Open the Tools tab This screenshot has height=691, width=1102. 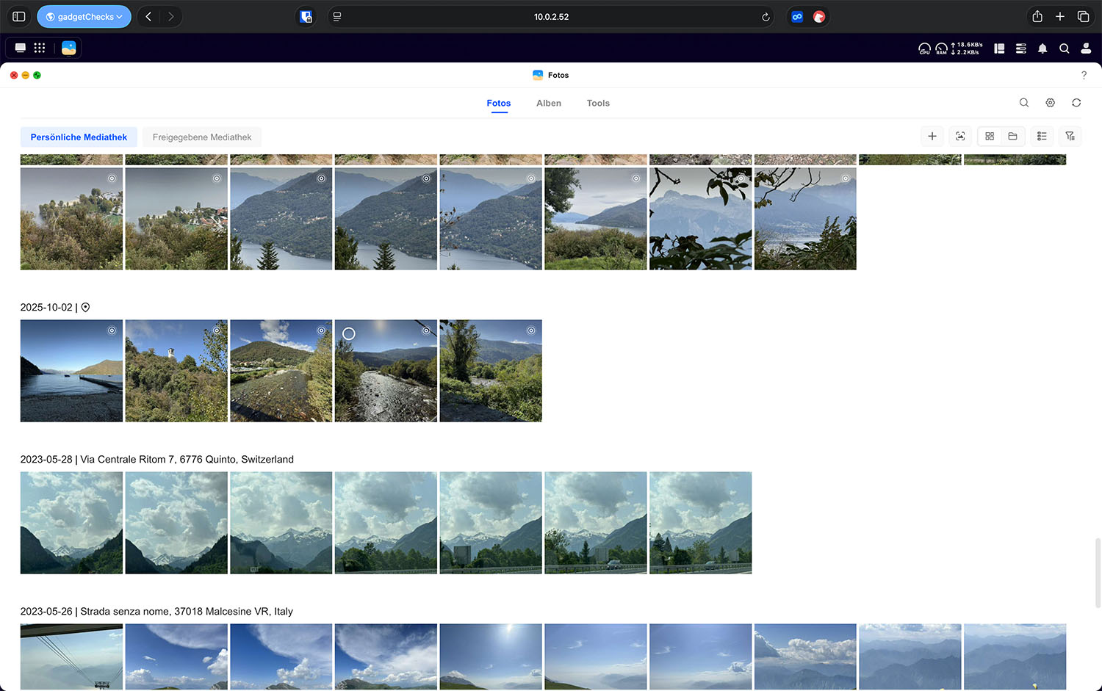(x=598, y=104)
